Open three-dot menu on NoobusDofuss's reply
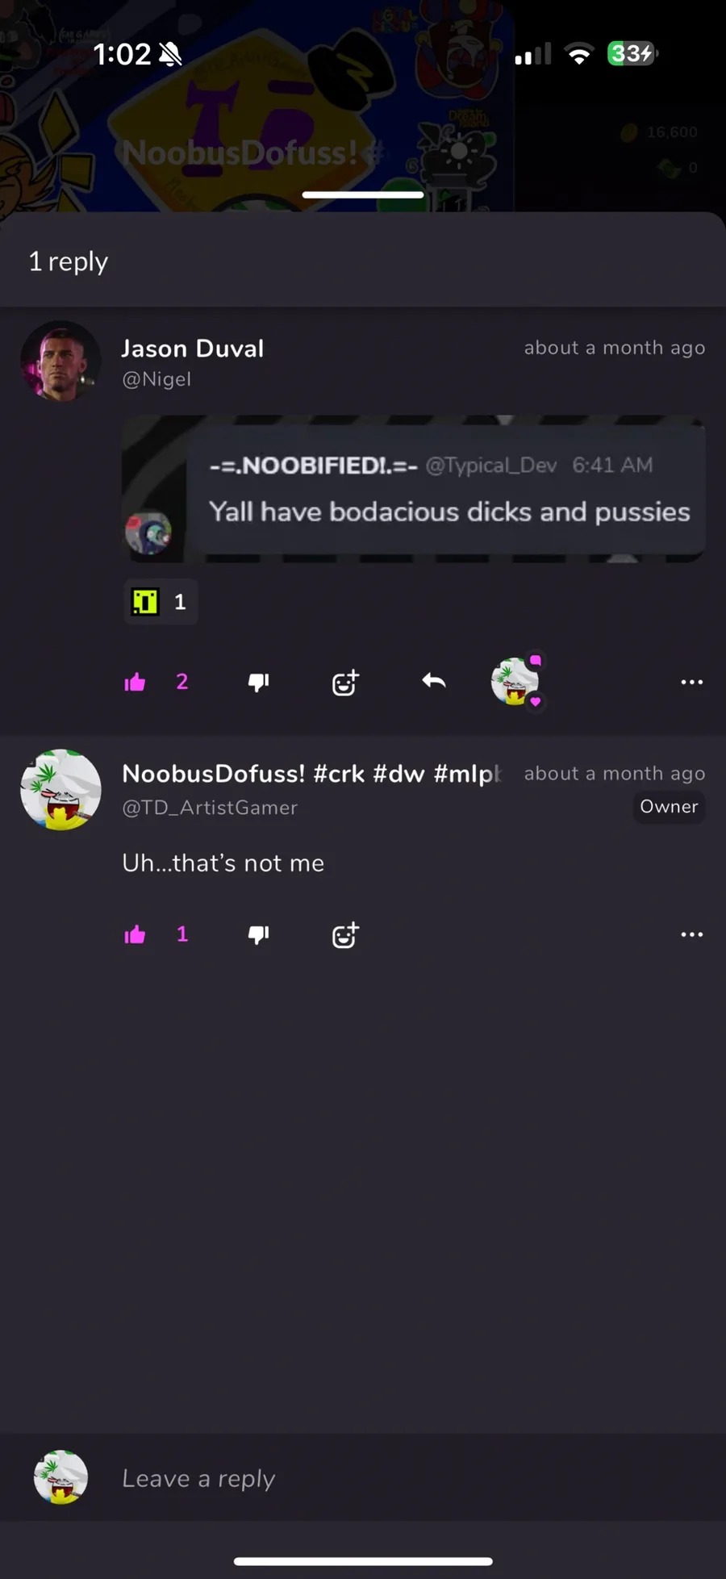Screen dimensions: 726x1579 691,934
